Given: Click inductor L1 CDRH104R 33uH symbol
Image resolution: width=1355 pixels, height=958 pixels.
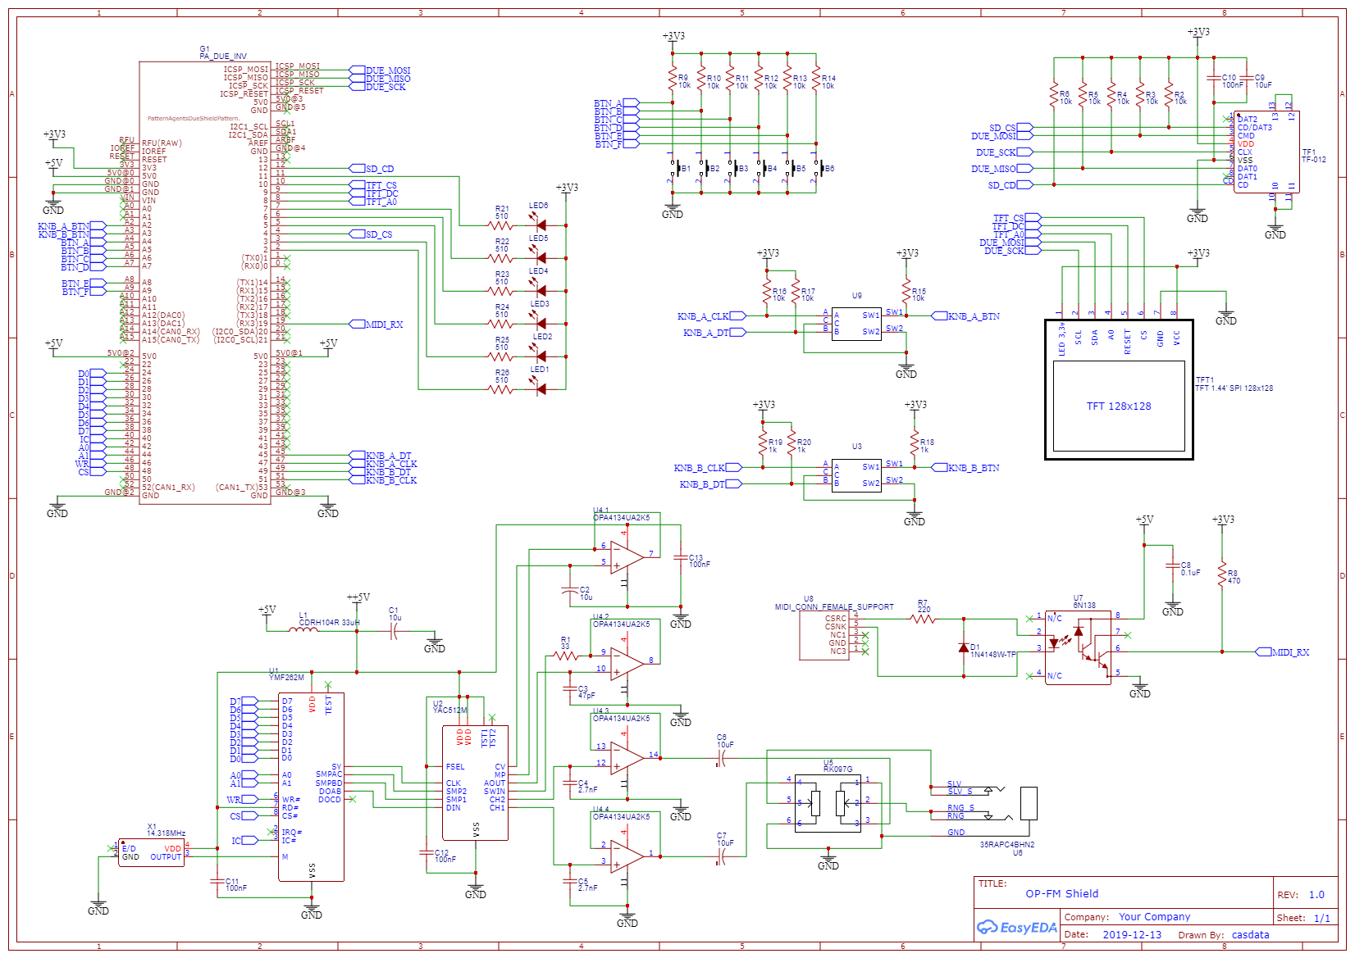Looking at the screenshot, I should pos(303,630).
